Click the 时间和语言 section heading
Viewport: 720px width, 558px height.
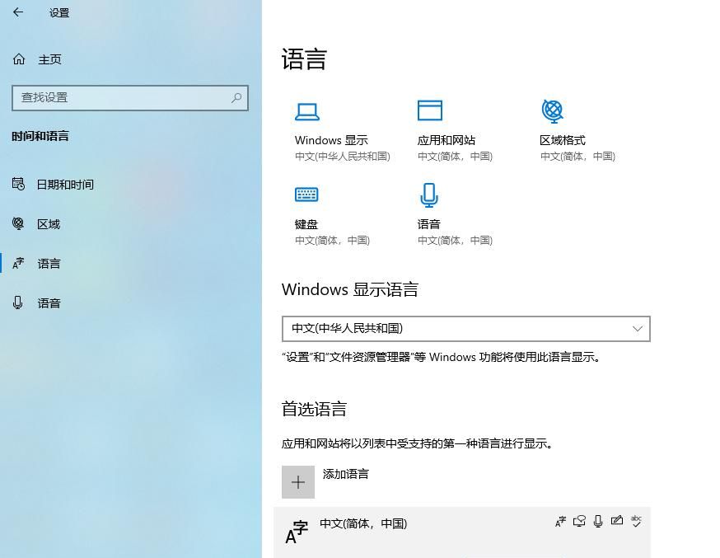[x=40, y=136]
